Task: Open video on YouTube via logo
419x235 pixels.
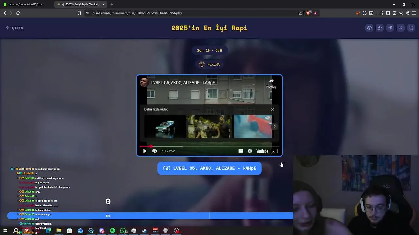Action: coord(262,151)
